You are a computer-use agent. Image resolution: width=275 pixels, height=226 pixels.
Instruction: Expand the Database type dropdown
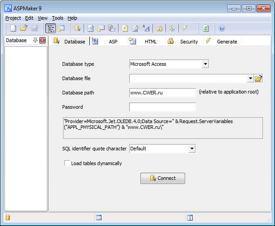click(x=205, y=64)
